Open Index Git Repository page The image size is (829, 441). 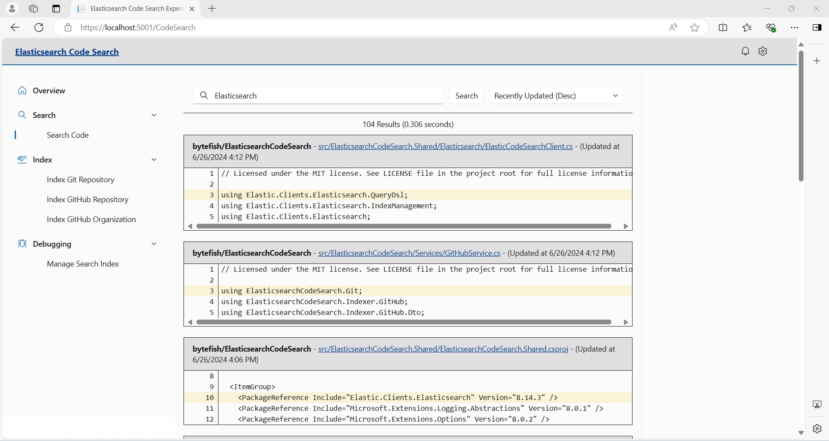pyautogui.click(x=81, y=180)
